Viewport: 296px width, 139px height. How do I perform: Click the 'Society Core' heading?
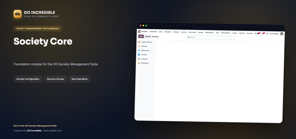43,41
